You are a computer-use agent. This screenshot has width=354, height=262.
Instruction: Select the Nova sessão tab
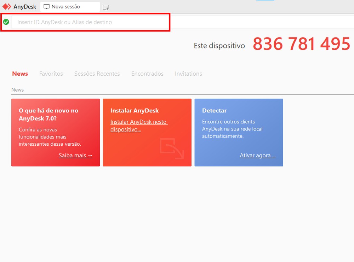click(69, 6)
